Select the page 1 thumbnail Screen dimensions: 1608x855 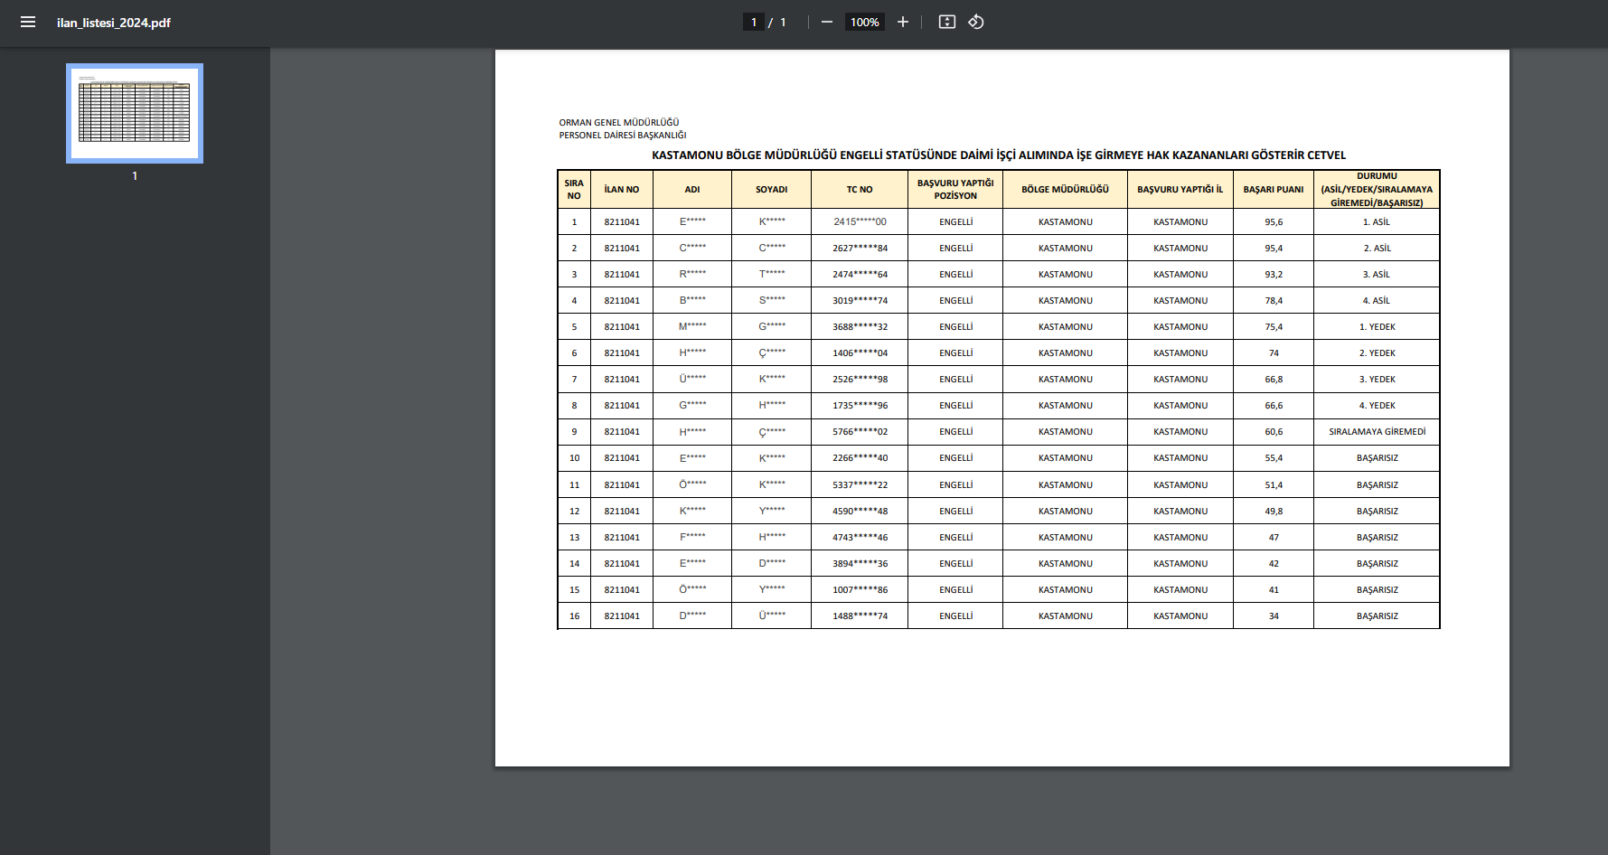tap(135, 113)
